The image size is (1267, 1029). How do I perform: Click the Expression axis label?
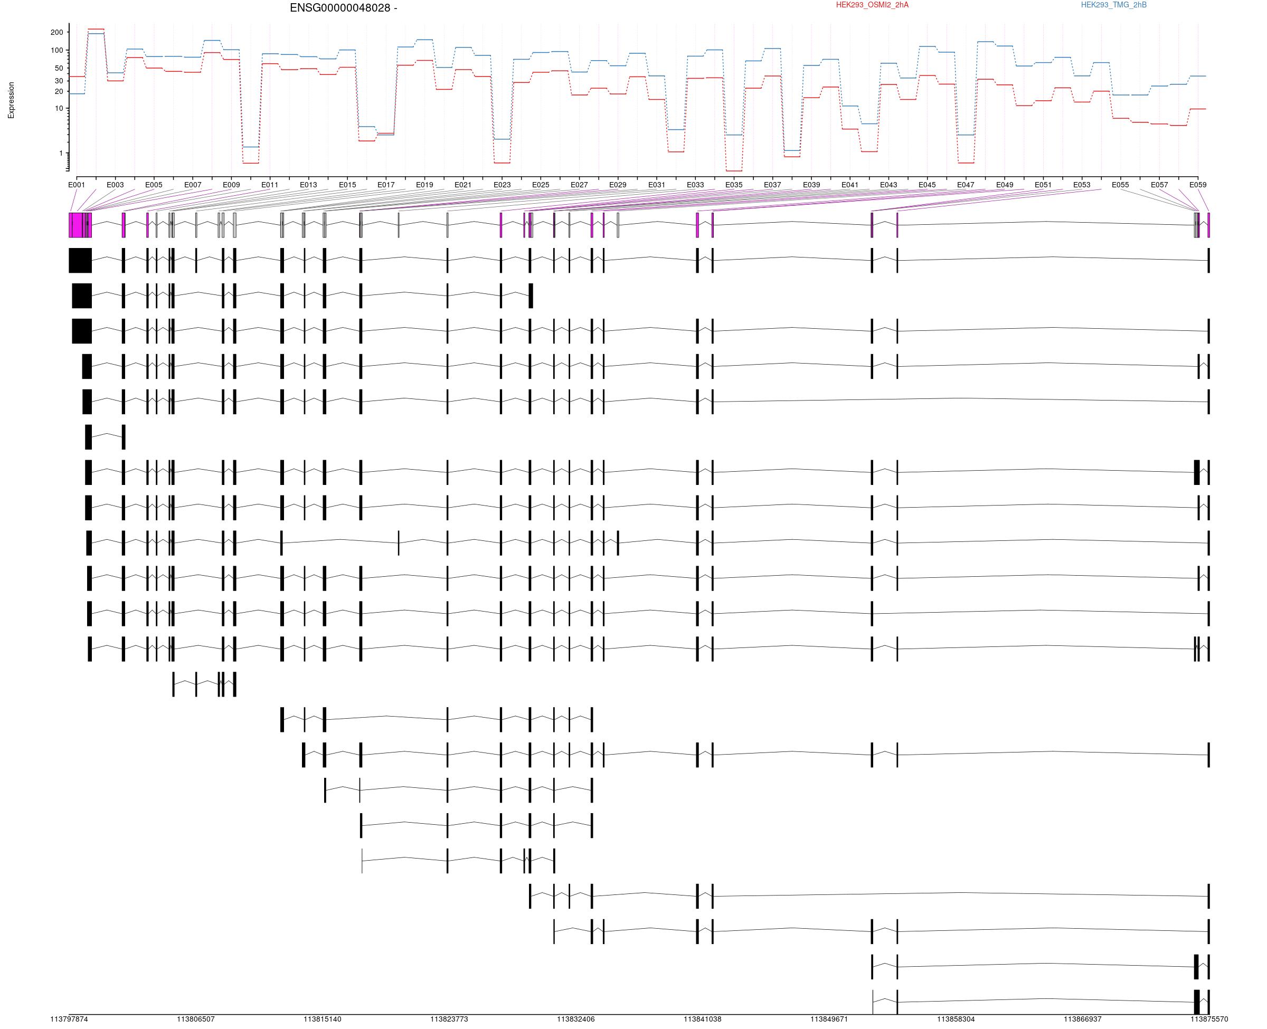point(11,100)
